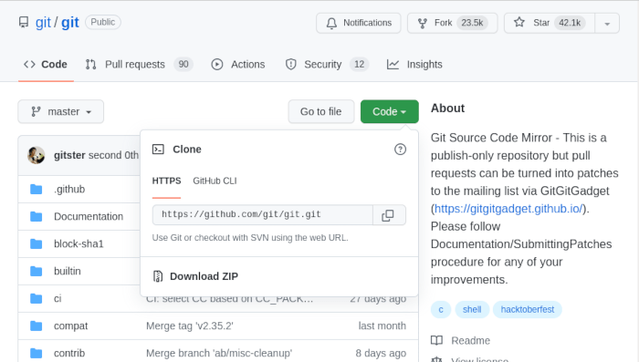Image resolution: width=639 pixels, height=362 pixels.
Task: Click the hacktoberfest topic tag
Action: coord(528,309)
